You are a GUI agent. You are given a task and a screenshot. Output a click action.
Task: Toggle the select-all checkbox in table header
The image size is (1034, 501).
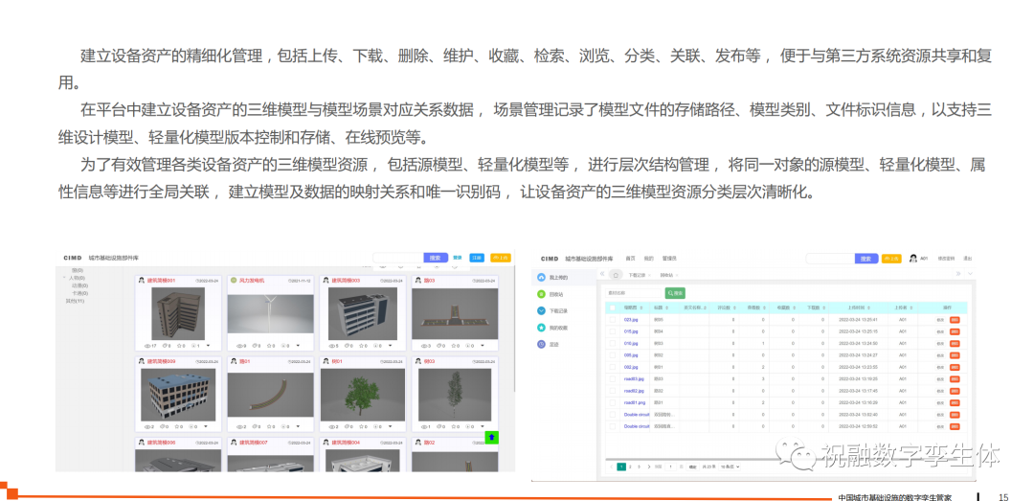point(613,307)
